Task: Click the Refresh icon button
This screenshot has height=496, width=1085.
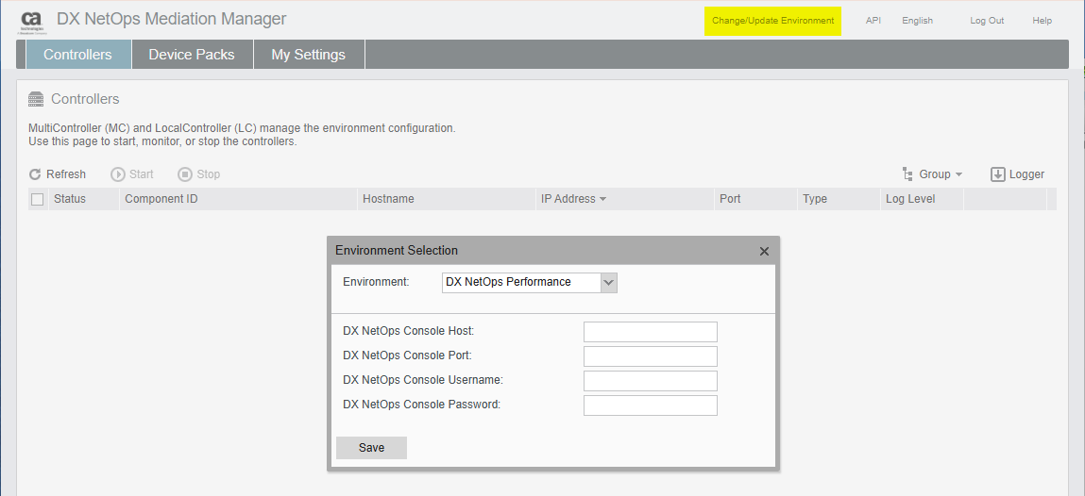Action: click(x=35, y=174)
